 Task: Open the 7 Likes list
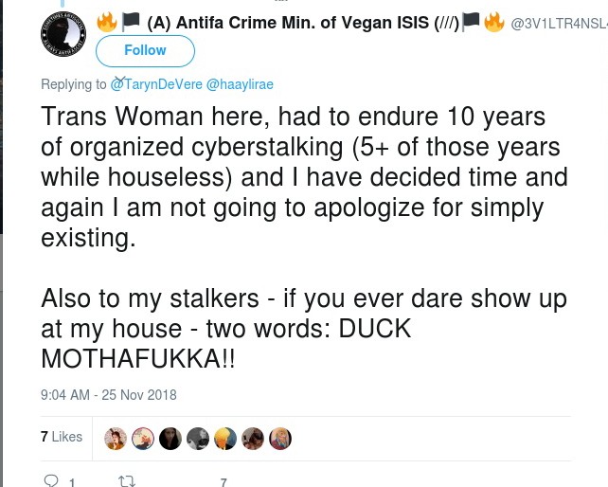pyautogui.click(x=62, y=437)
